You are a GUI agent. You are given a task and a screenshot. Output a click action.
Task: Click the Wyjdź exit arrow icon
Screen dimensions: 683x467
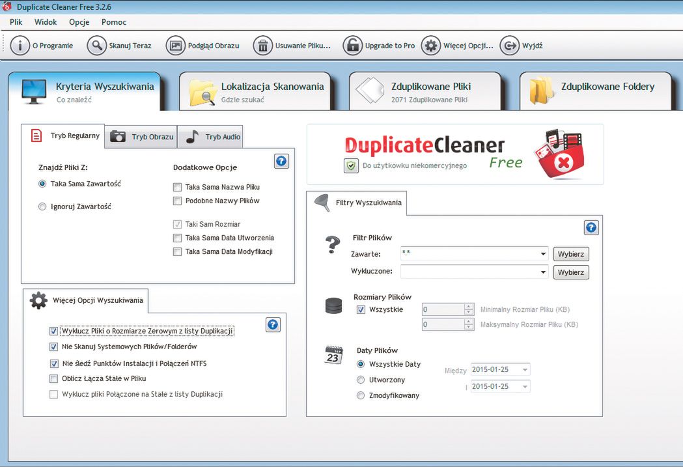[x=510, y=46]
